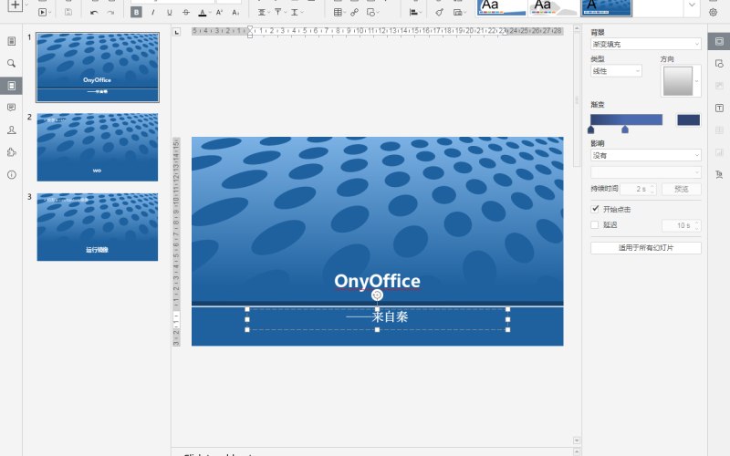The height and width of the screenshot is (456, 730).
Task: Open Search from the left sidebar
Action: [12, 63]
